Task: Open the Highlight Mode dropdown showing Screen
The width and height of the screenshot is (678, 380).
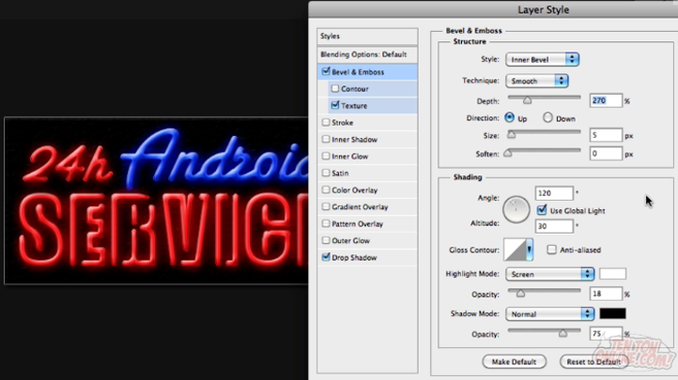Action: coord(549,274)
